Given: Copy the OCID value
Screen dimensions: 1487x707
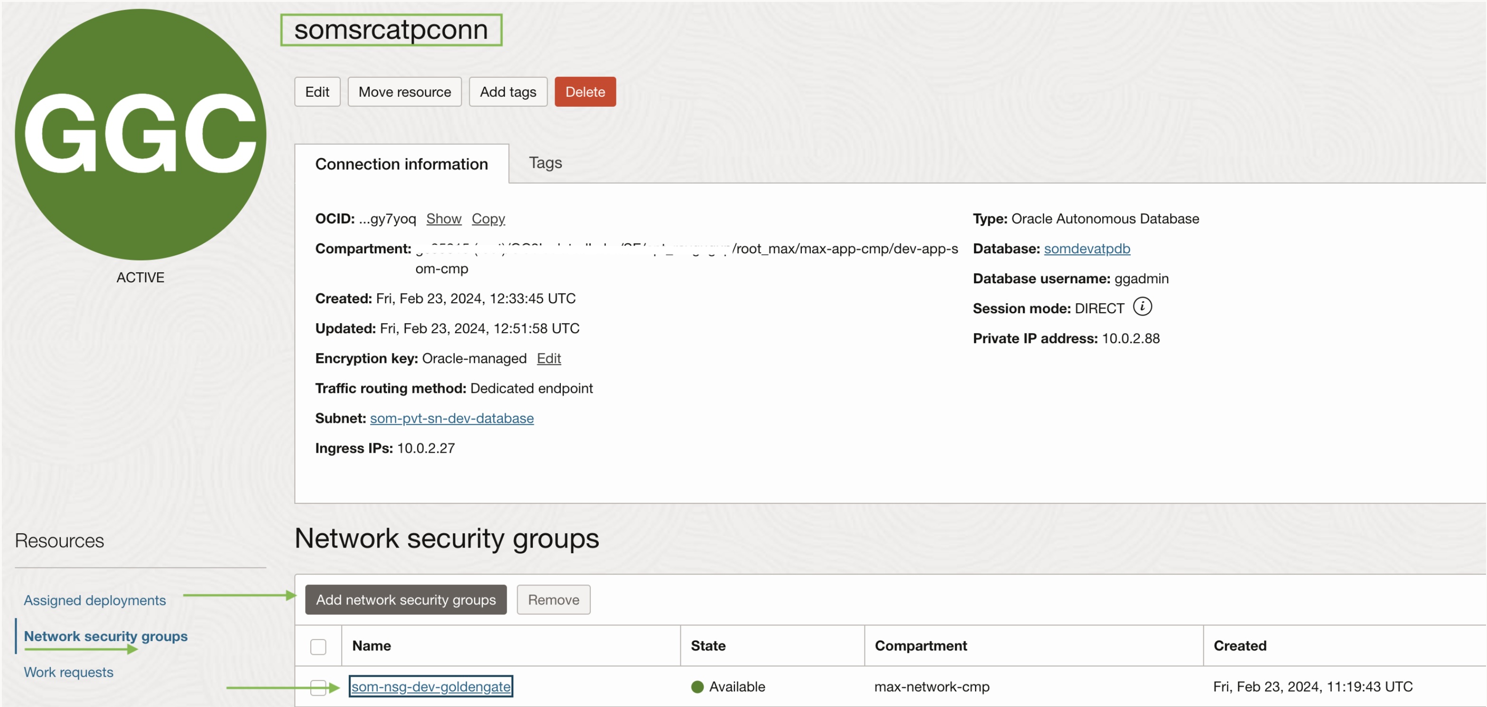Looking at the screenshot, I should click(x=488, y=219).
